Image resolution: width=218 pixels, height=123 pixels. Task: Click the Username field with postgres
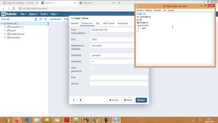[112, 55]
